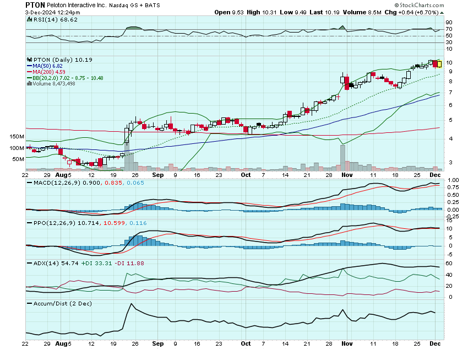The height and width of the screenshot is (349, 468).
Task: Click the 50M volume scale label
Action: [x=18, y=159]
